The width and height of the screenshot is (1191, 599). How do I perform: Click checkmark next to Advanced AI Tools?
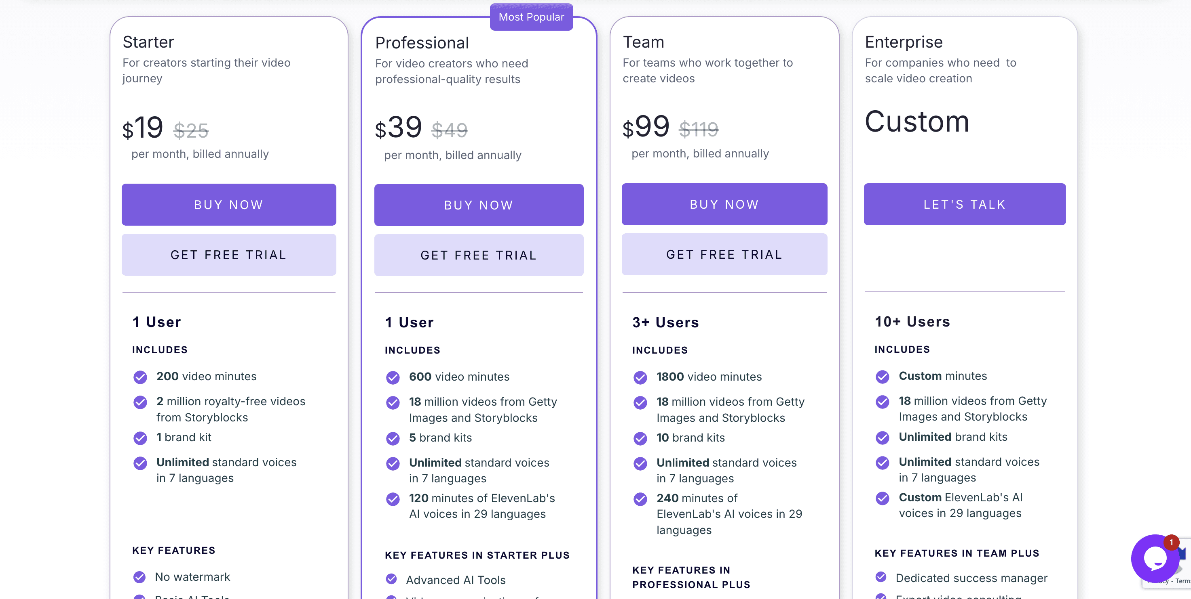[391, 579]
